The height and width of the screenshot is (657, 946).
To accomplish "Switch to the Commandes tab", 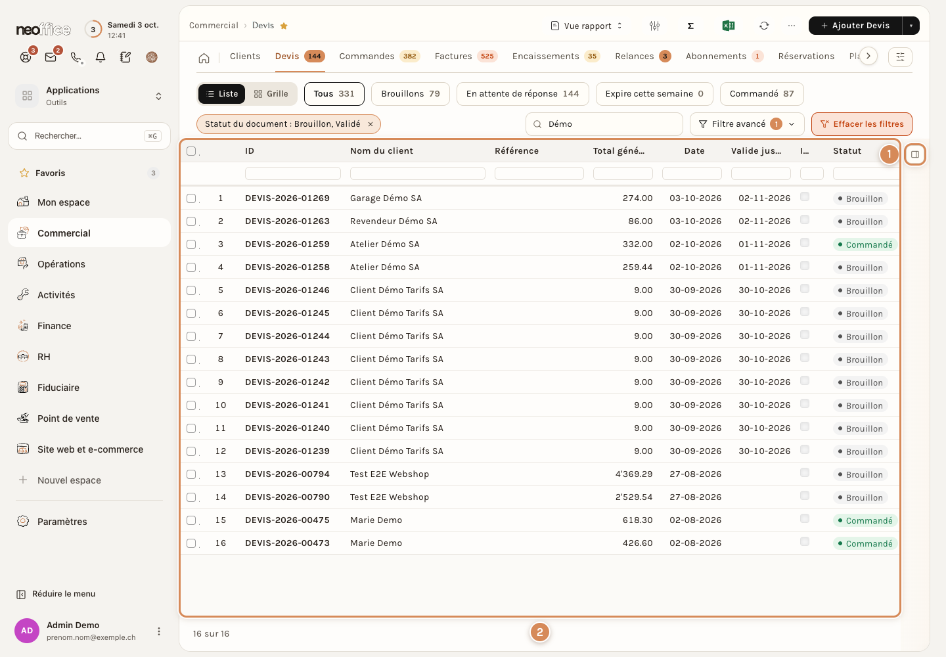I will [x=379, y=57].
